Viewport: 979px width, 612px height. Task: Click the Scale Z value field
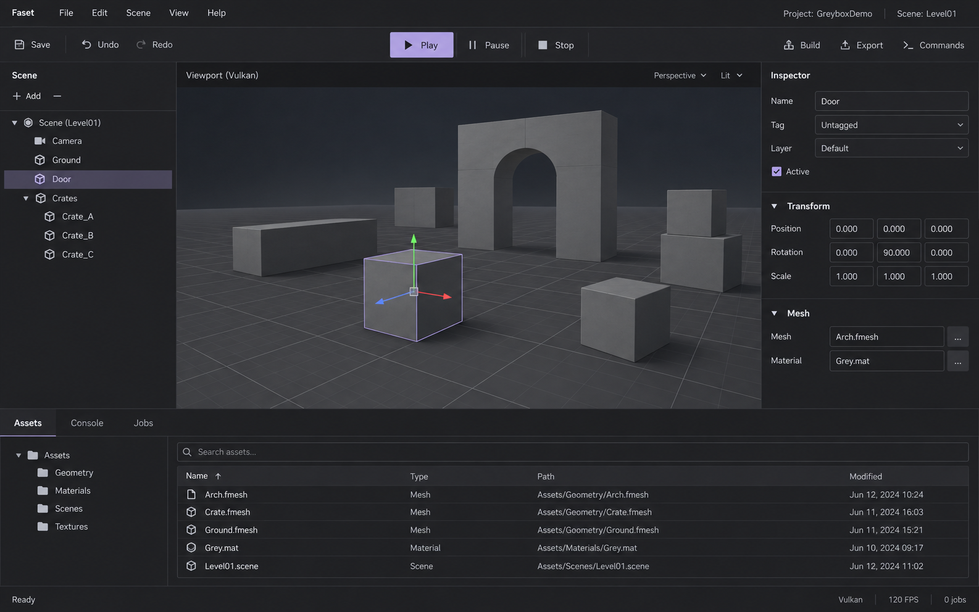click(x=946, y=276)
